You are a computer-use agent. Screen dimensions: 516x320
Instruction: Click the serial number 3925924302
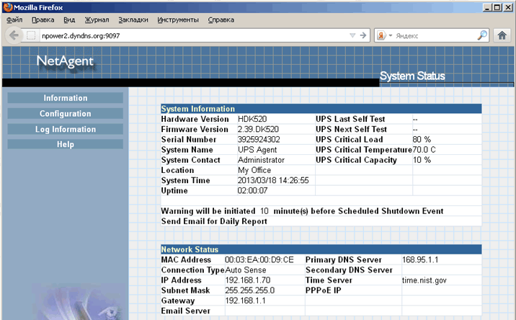(x=259, y=139)
